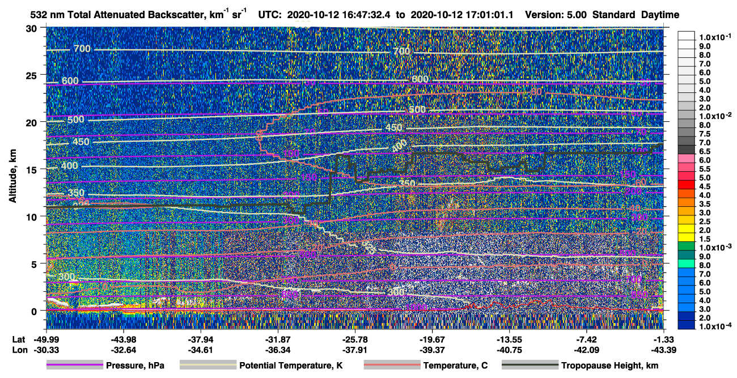Image resolution: width=737 pixels, height=378 pixels.
Task: Click the 'Daytime' word in the header
Action: coord(660,15)
